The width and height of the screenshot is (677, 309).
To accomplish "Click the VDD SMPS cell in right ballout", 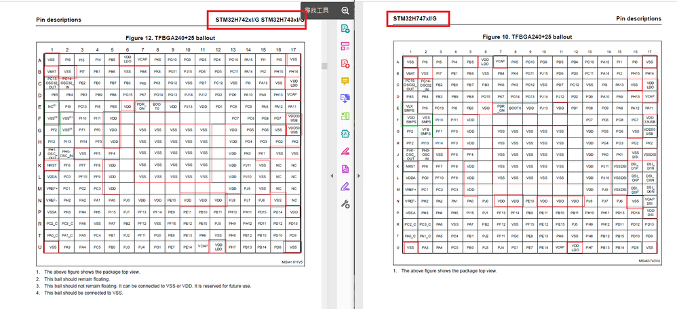I will 410,119.
